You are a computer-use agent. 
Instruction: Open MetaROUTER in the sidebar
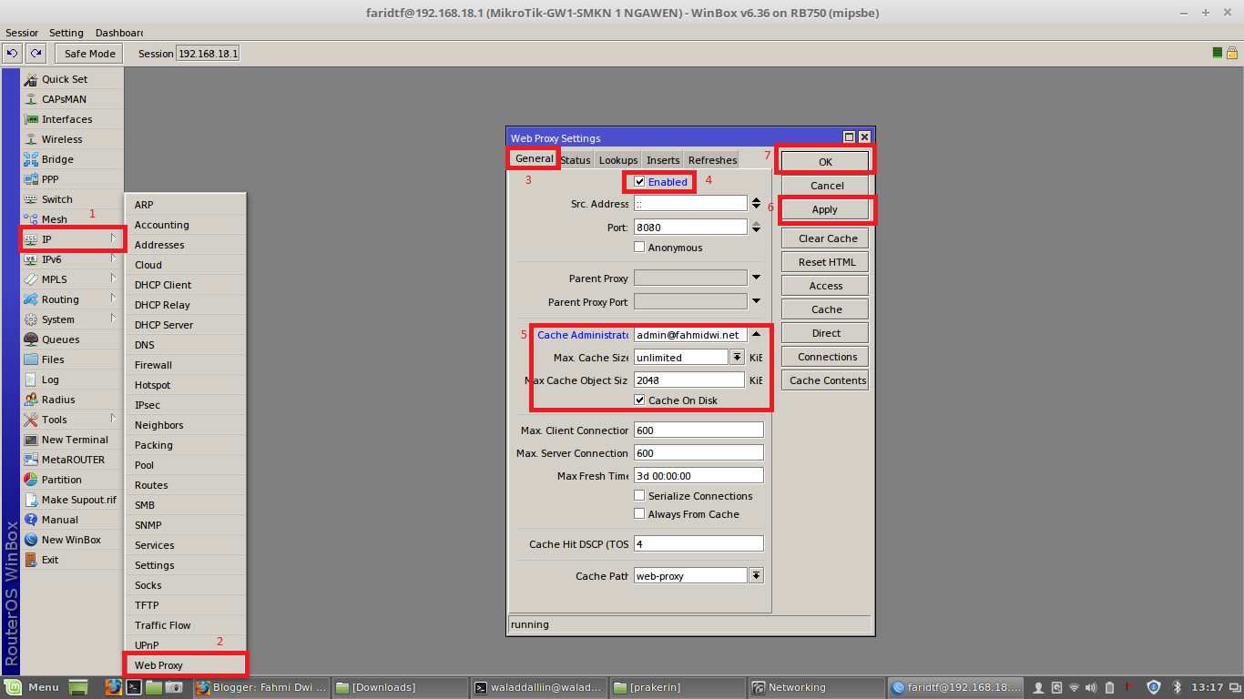coord(72,460)
